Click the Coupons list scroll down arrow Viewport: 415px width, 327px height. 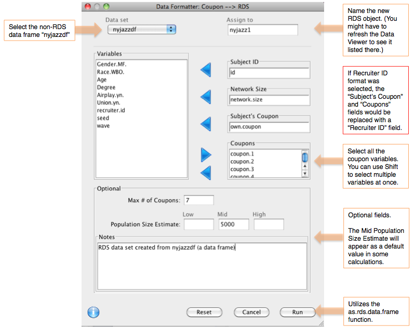(305, 174)
